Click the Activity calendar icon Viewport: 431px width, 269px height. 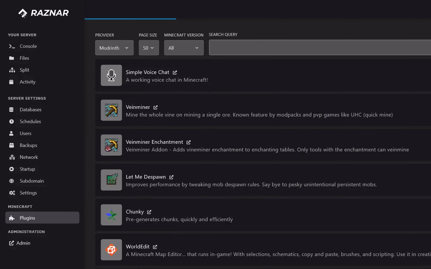point(11,82)
